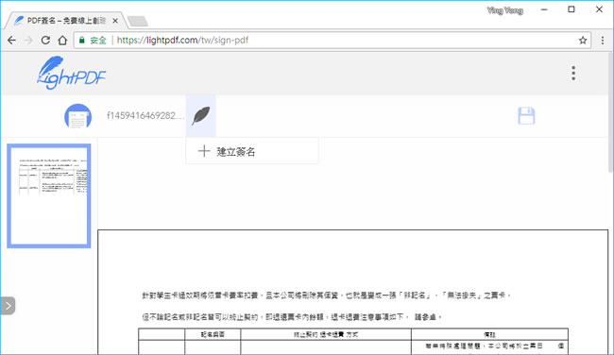Click the page vertical scrollbar
The image size is (614, 355).
[x=611, y=113]
